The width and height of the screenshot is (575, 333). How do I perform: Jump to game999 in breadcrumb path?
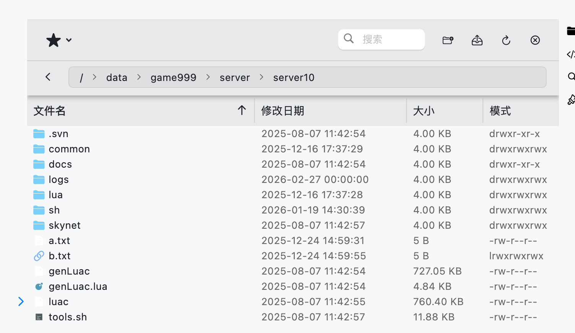pos(173,78)
